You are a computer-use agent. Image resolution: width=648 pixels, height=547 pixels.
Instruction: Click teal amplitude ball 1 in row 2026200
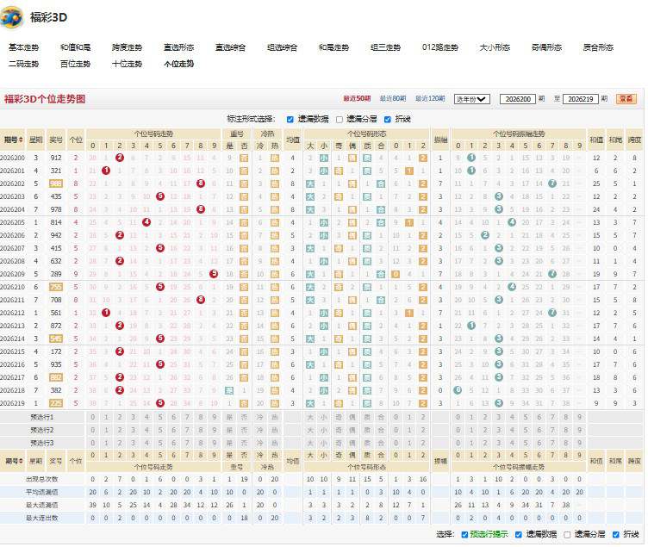[471, 158]
